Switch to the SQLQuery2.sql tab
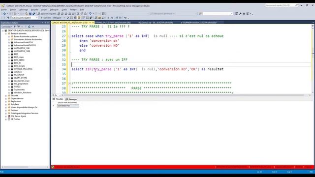 click(x=156, y=23)
